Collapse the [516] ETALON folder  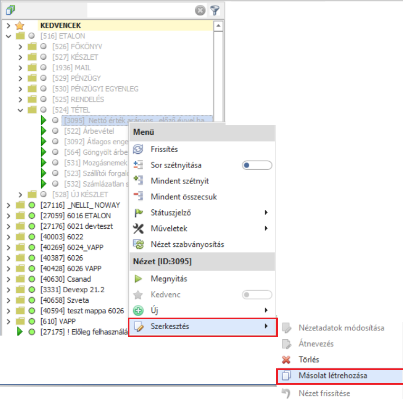(8, 36)
